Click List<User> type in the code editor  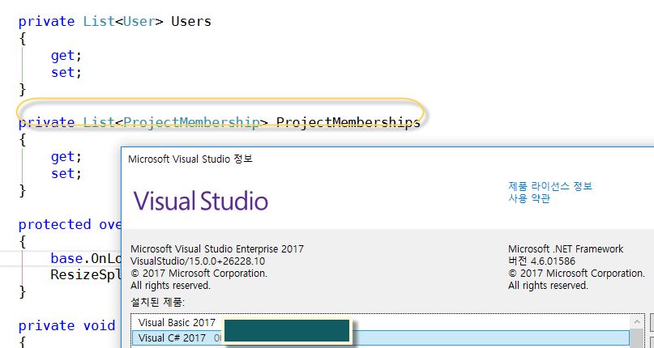123,21
